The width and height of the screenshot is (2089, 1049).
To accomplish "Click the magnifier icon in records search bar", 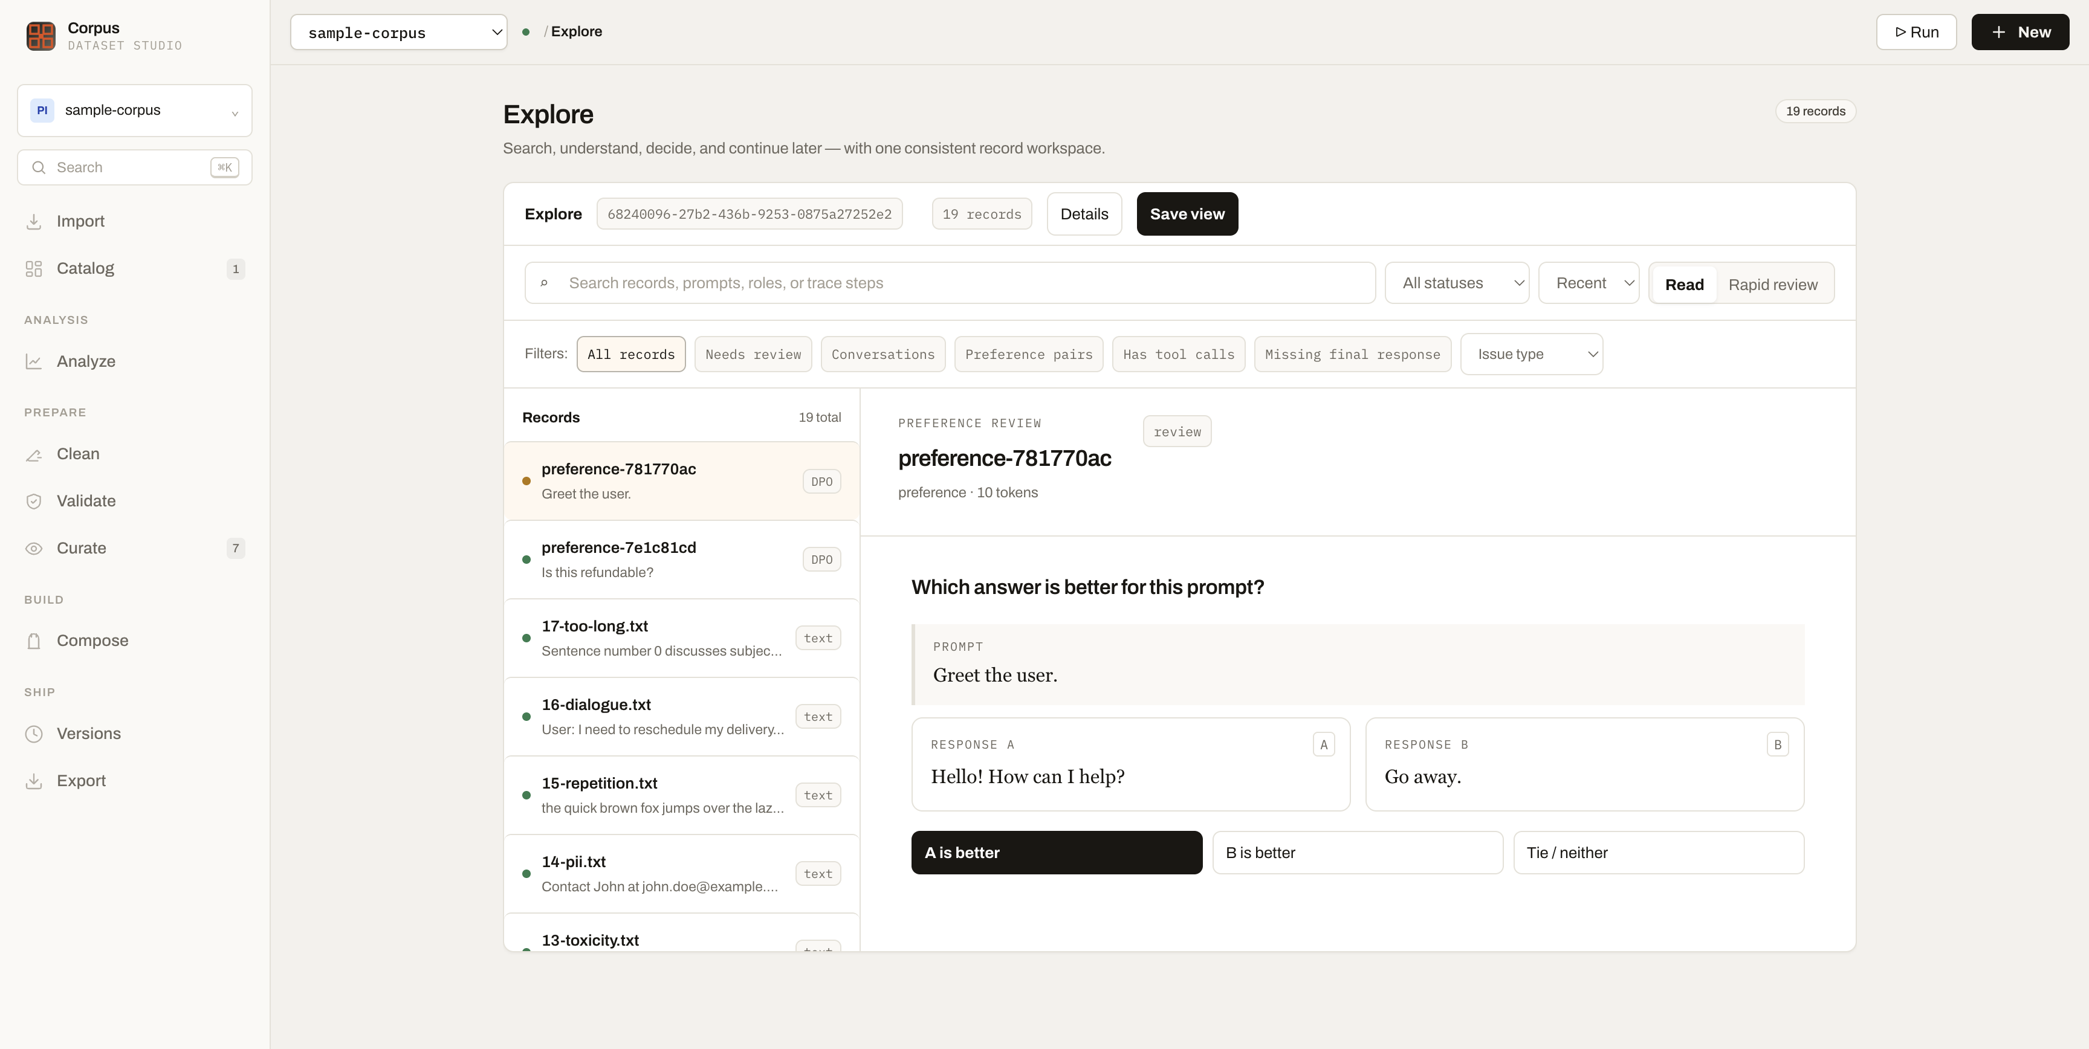I will coord(544,283).
